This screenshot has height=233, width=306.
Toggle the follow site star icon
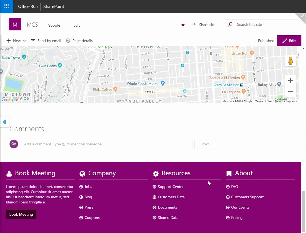coord(183,25)
